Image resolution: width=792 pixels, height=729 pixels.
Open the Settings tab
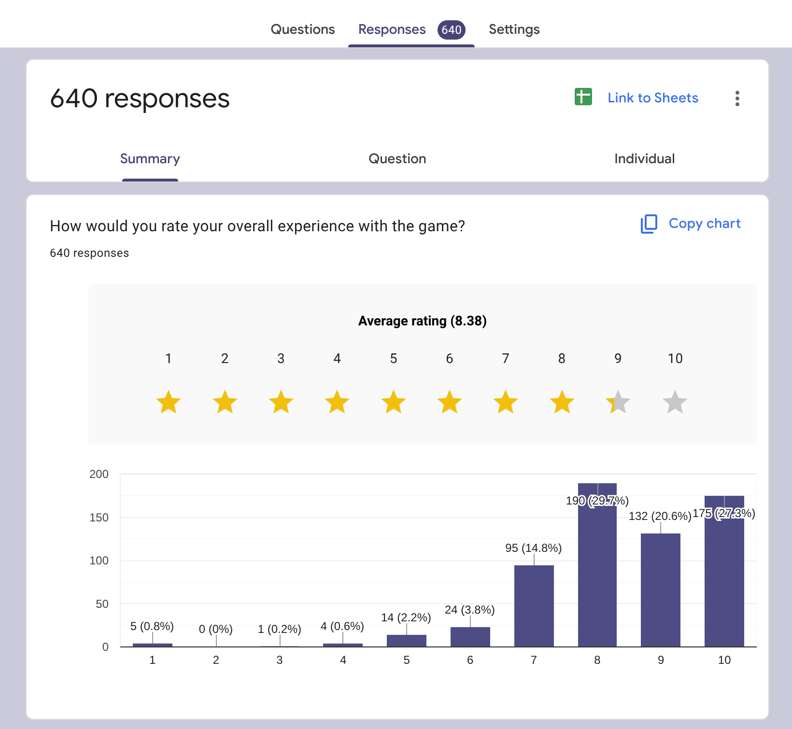click(514, 29)
